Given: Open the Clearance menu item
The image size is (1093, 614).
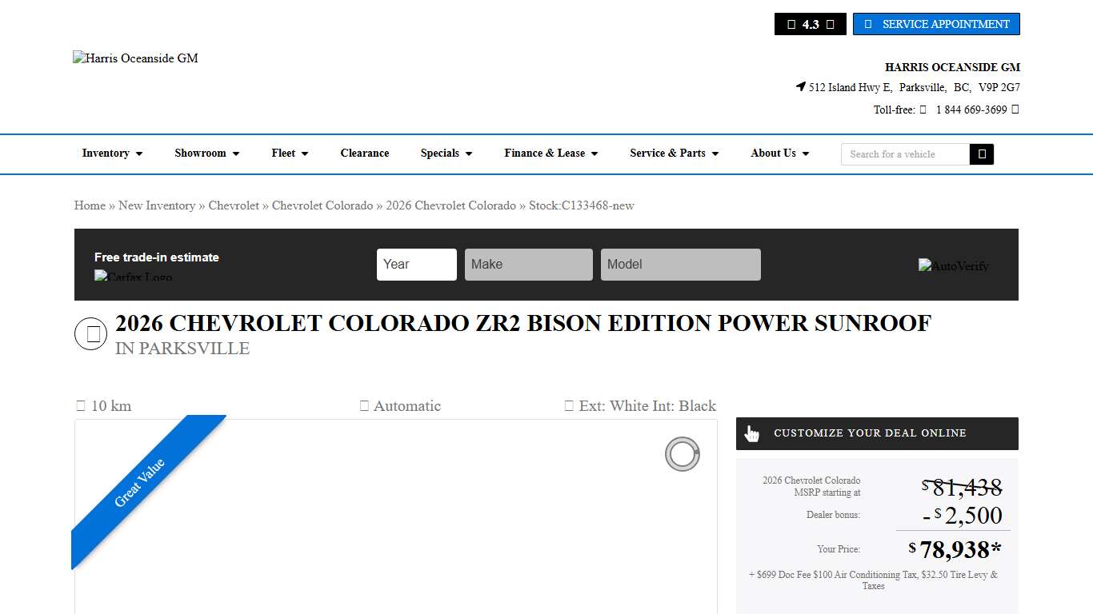Looking at the screenshot, I should pos(364,153).
